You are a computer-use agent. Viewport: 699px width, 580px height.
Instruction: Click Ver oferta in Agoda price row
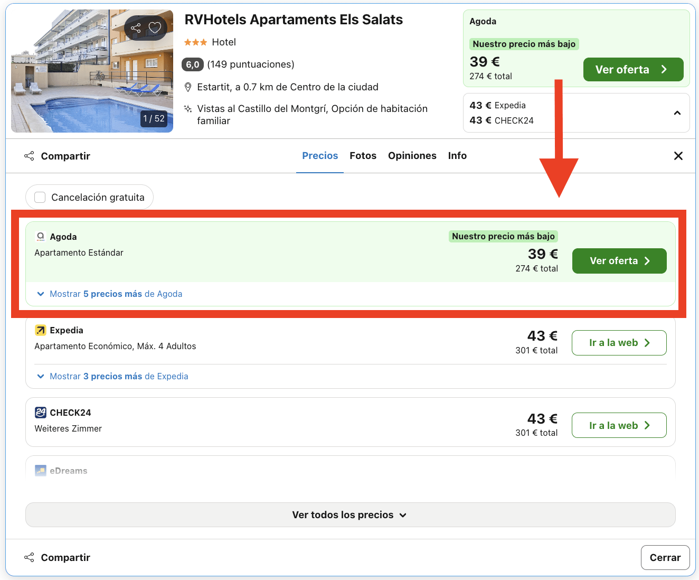pyautogui.click(x=619, y=261)
